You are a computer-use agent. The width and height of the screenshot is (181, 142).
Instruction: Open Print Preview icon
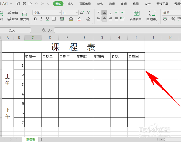point(30,3)
